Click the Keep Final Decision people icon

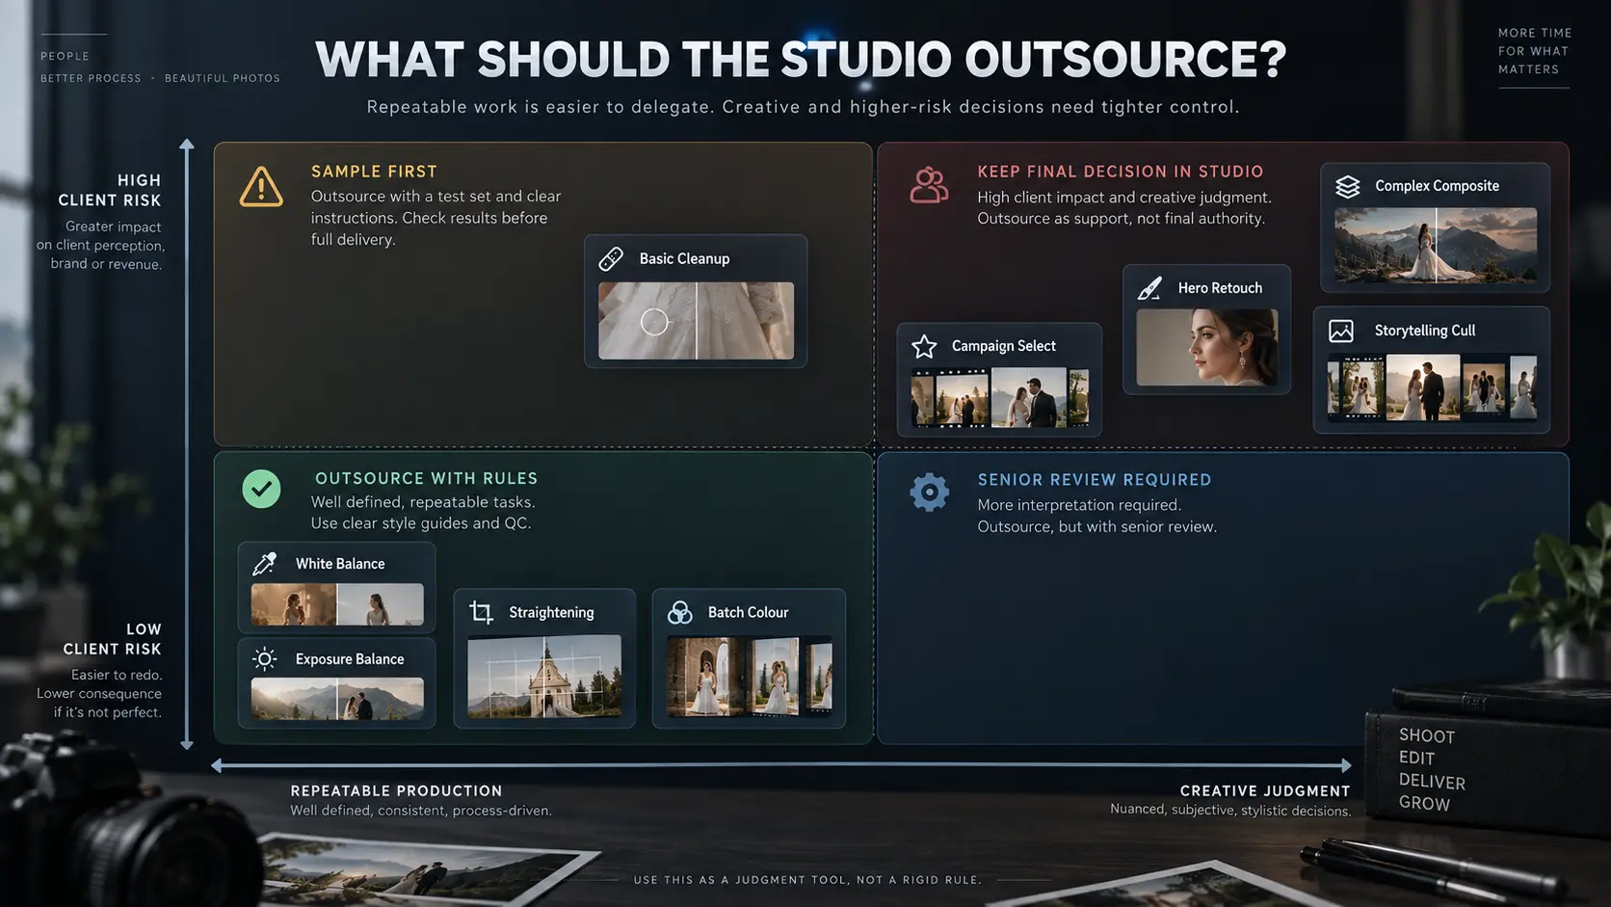pos(929,185)
